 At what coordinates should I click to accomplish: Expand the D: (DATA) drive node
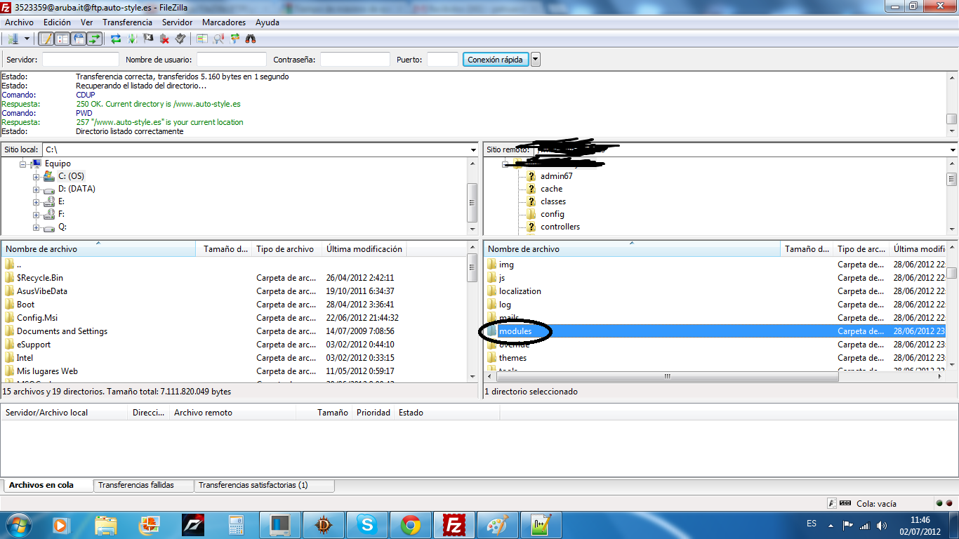(36, 189)
